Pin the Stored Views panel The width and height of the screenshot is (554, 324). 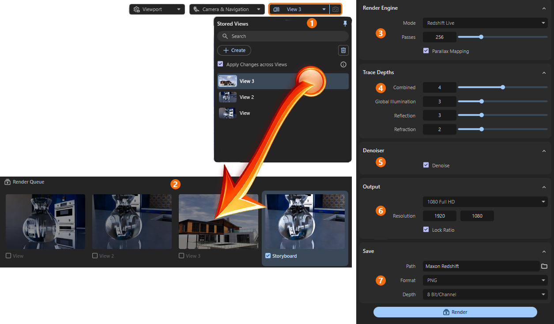point(345,24)
